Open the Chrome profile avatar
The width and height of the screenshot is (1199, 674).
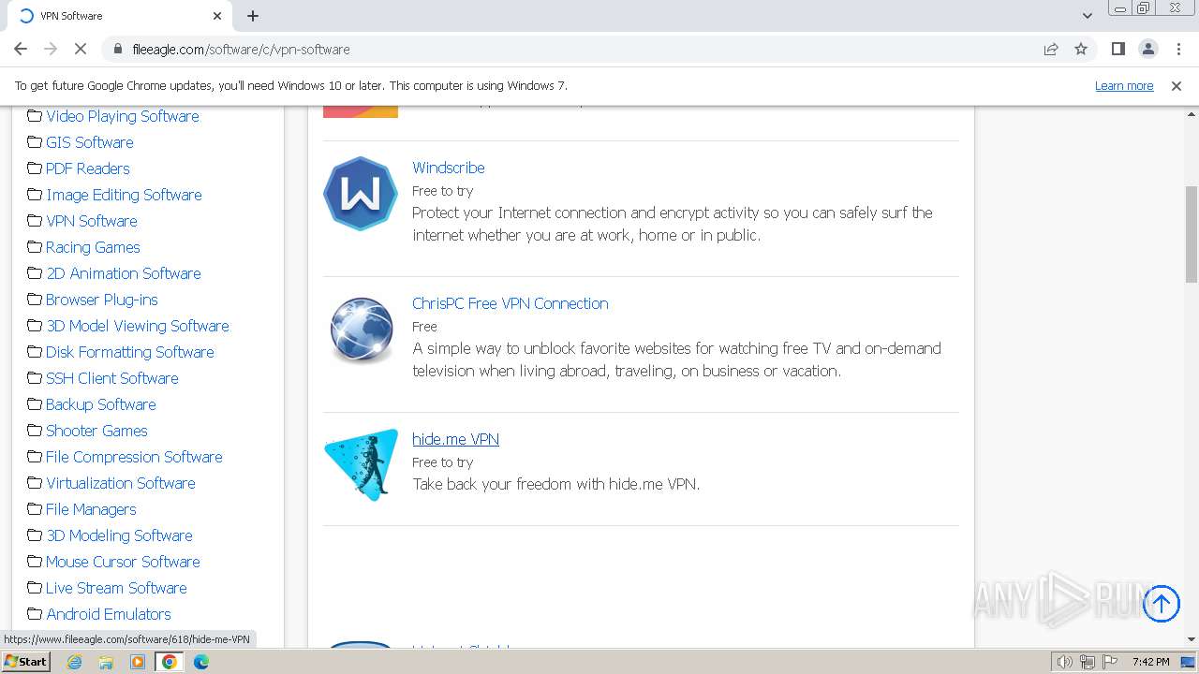[x=1147, y=49]
